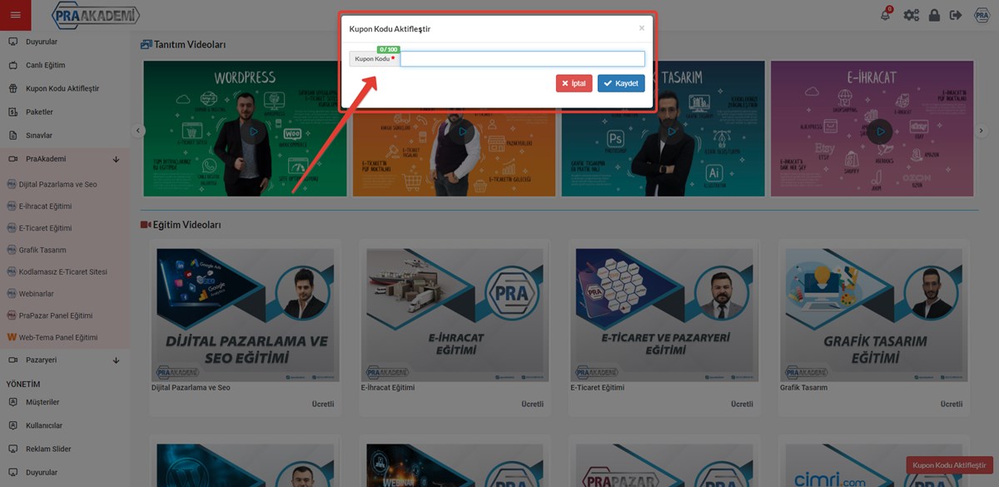Focus the Kupon Kodu input field
The height and width of the screenshot is (487, 999).
(523, 59)
